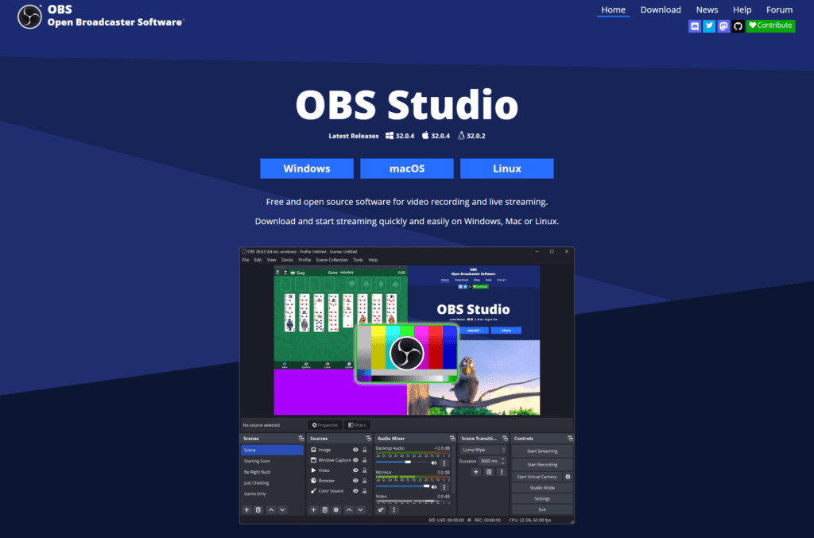Mute the Desktop Audio speaker icon
The height and width of the screenshot is (538, 814).
(434, 463)
